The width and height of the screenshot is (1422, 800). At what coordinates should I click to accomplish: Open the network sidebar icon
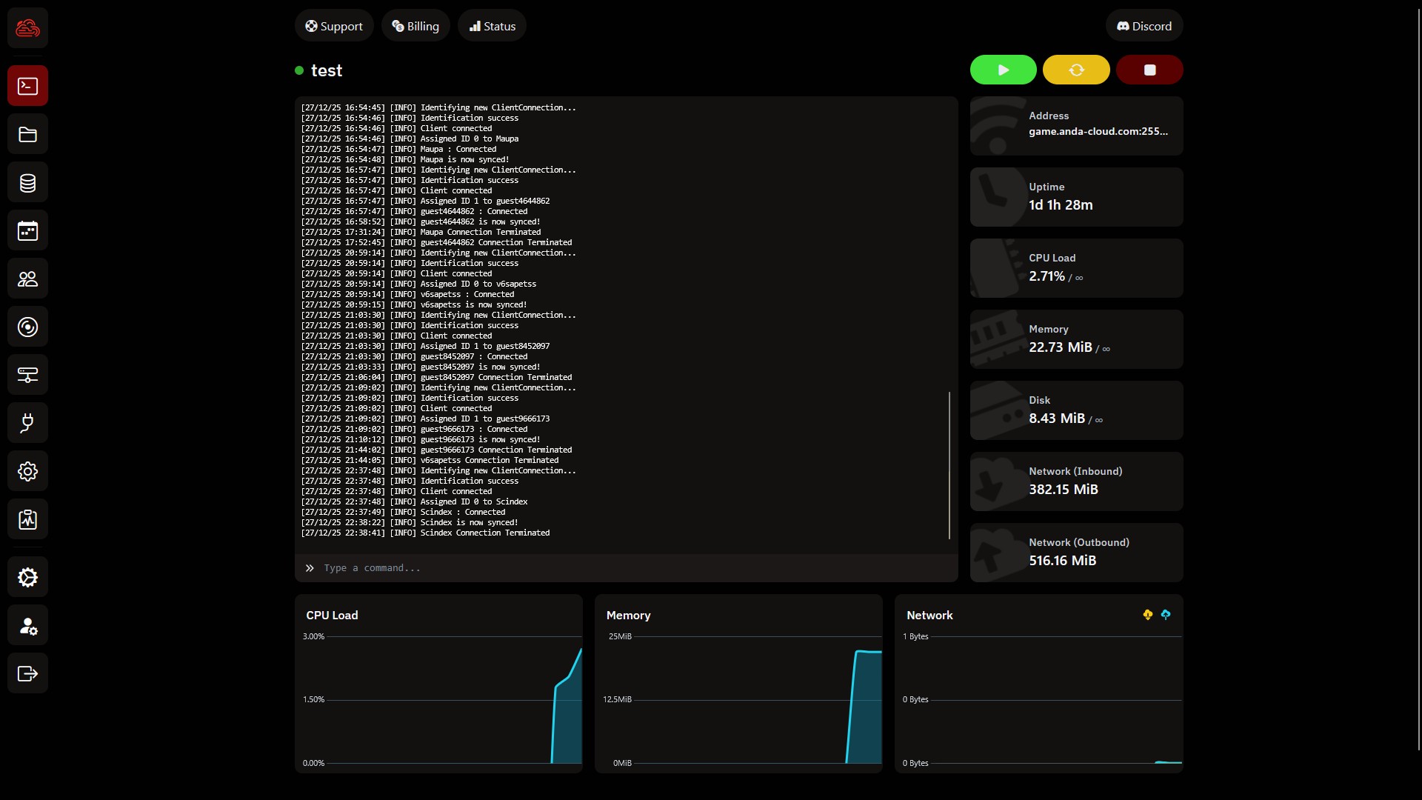click(x=27, y=376)
